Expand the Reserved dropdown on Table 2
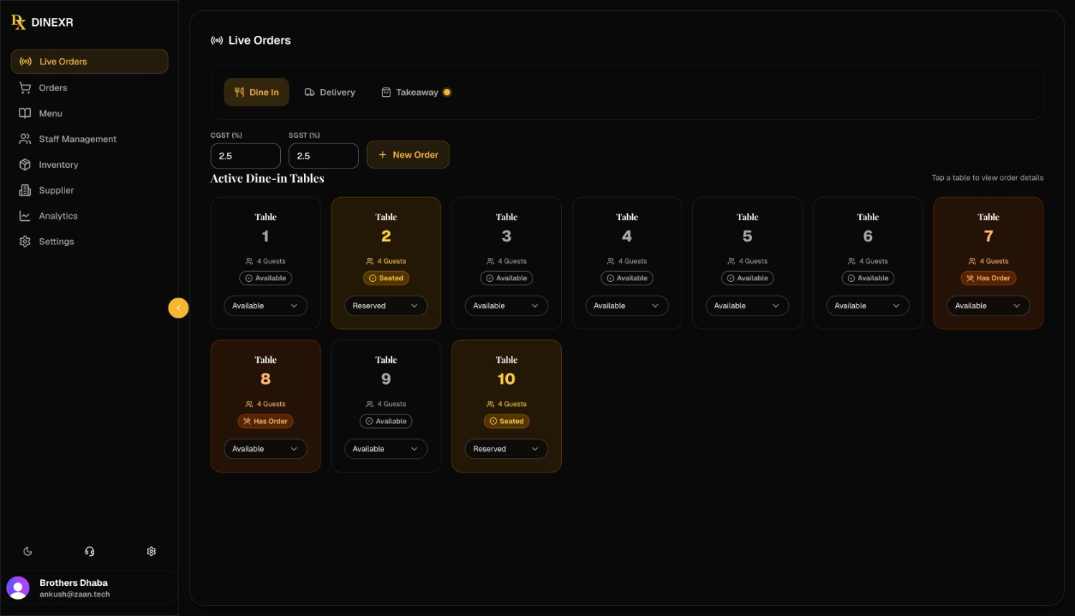 [386, 305]
